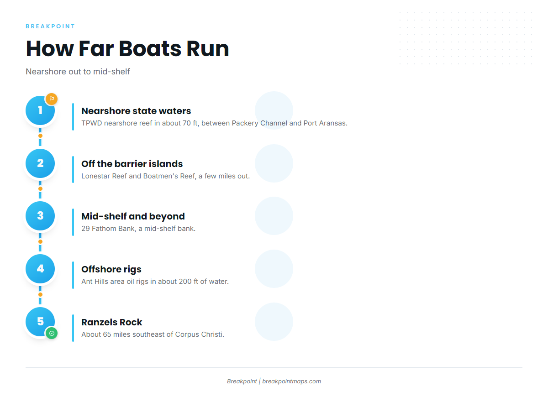Viewport: 548px width, 397px height.
Task: Click the orange flag badge on step 1
Action: coord(52,99)
